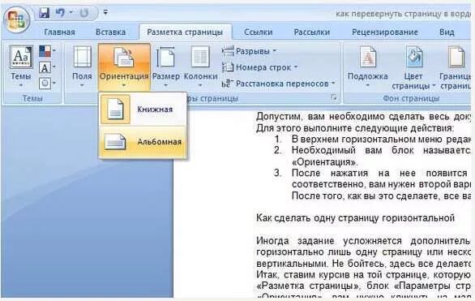Open the Вид tab
This screenshot has height=301, width=475.
[447, 32]
